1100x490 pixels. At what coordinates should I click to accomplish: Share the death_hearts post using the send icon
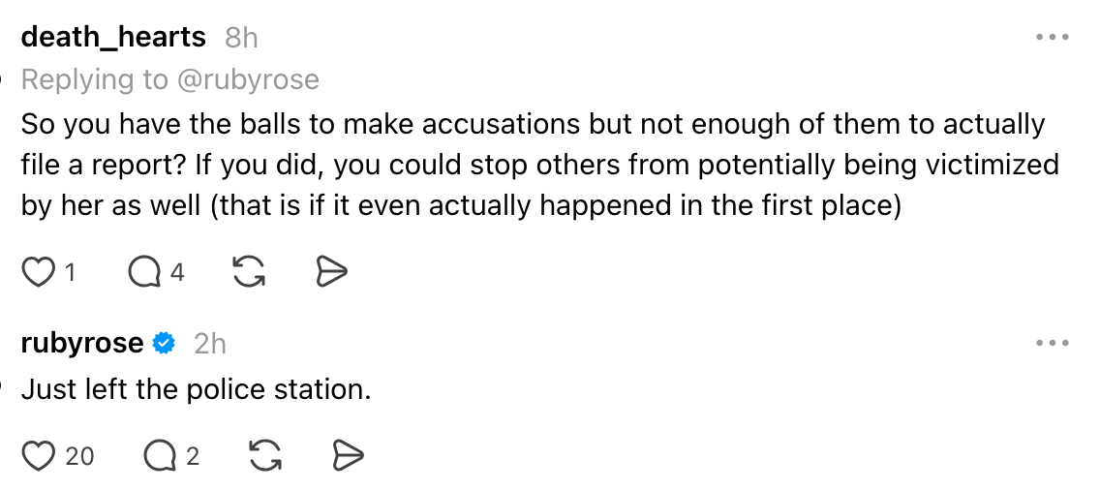[331, 273]
